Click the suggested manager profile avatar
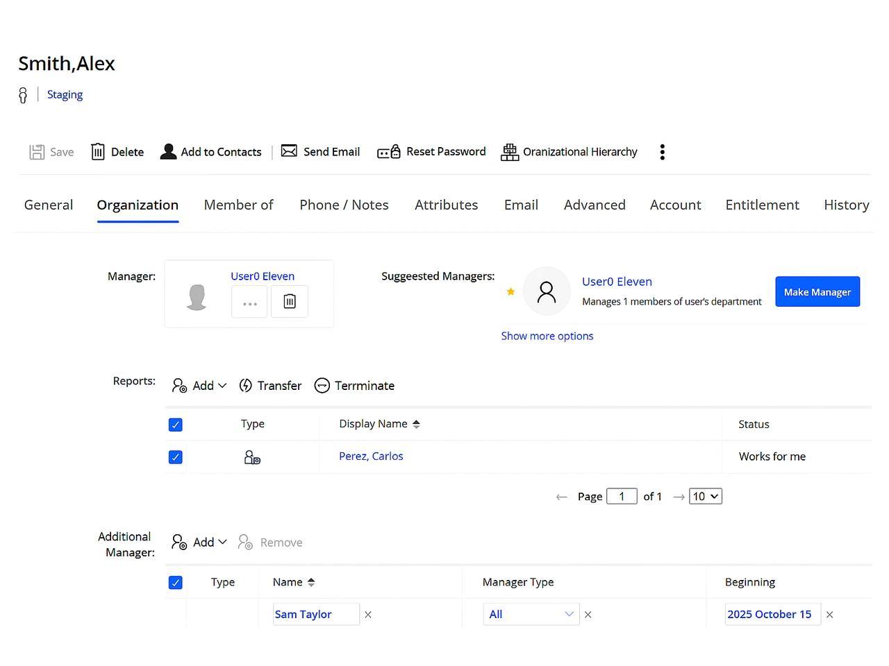889x666 pixels. [x=547, y=291]
